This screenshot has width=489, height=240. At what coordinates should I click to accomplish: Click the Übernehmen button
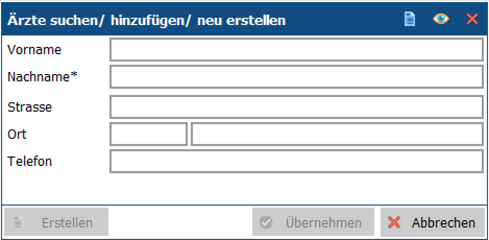[x=313, y=222]
